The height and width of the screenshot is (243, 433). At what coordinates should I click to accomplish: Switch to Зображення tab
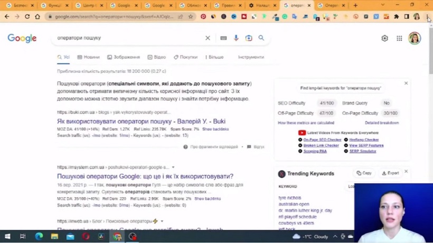click(x=124, y=57)
